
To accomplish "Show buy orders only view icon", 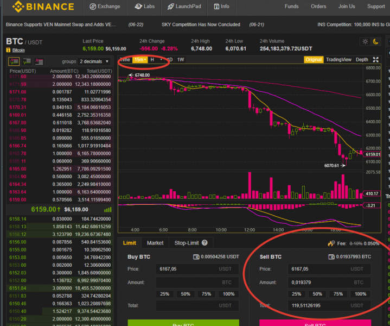I will click(x=27, y=61).
